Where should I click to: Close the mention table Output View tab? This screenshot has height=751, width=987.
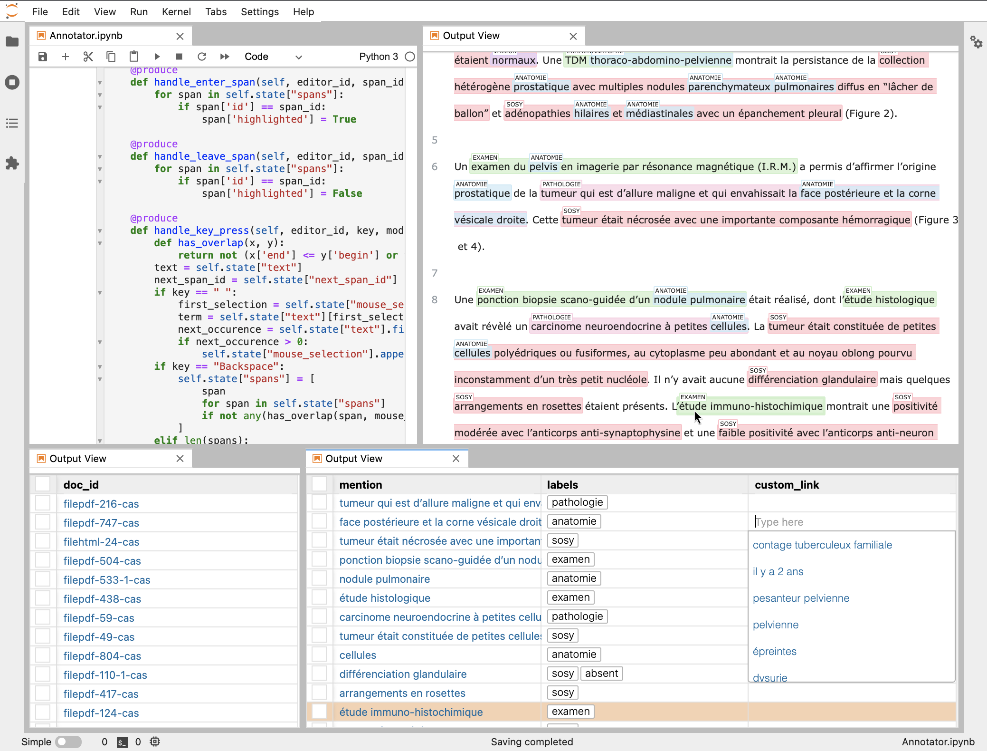click(456, 459)
